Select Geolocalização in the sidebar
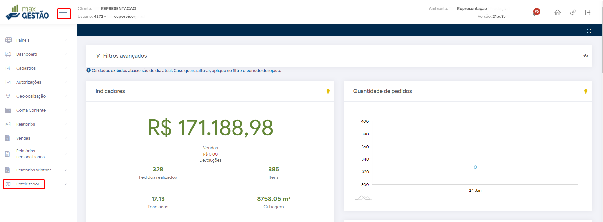The image size is (603, 222). click(x=31, y=96)
